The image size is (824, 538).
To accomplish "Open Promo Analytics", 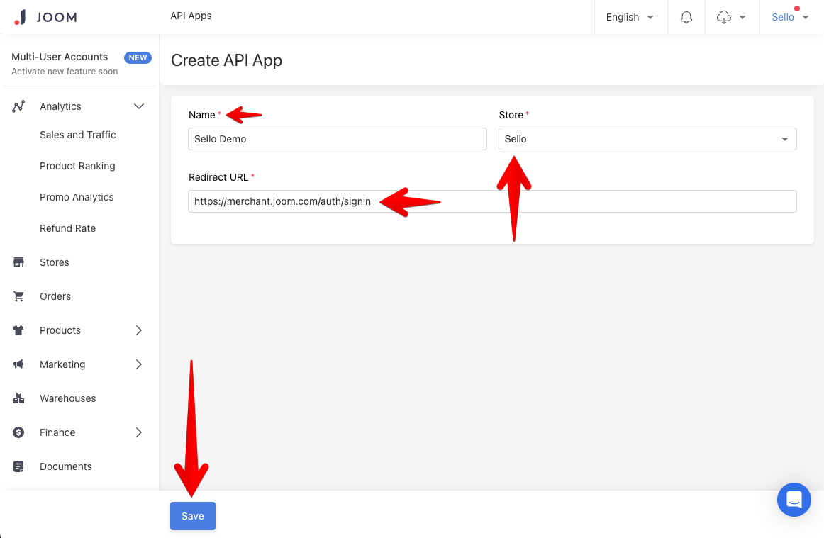I will coord(77,197).
